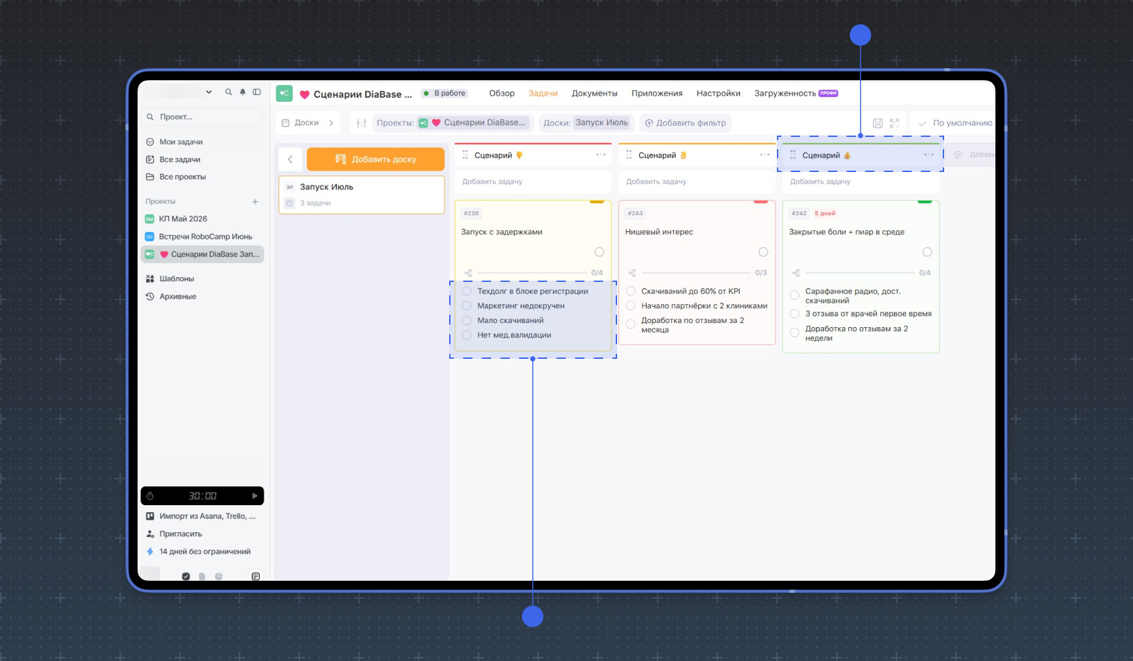The height and width of the screenshot is (661, 1133).
Task: Open menu dots of thumbs-down Сценарий column
Action: [601, 155]
